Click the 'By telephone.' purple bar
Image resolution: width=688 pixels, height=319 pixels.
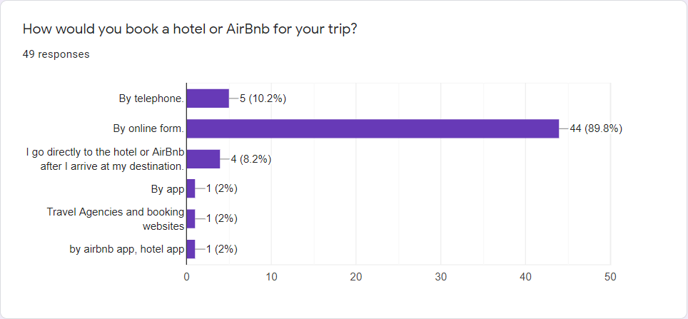pyautogui.click(x=208, y=98)
